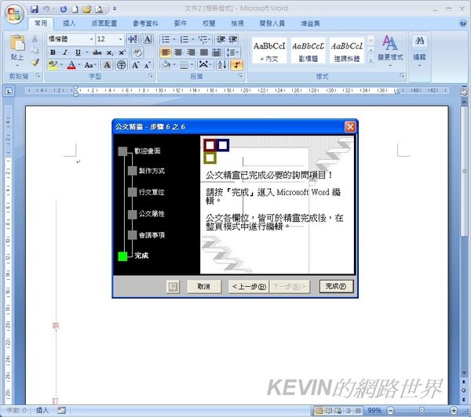
Task: Open the Font dialog launcher in 字型 group
Action: pos(151,76)
